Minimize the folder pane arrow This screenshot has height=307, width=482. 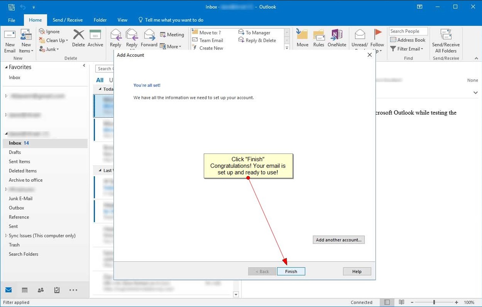(x=84, y=66)
